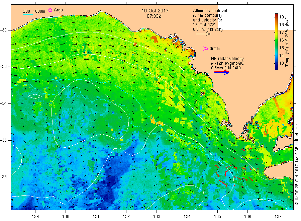Viewport: 301px width, 221px height.
Task: Click the 131 longitude axis label
Action: (96, 217)
